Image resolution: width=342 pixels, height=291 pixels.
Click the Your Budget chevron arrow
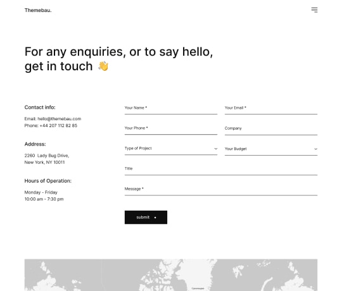[315, 149]
